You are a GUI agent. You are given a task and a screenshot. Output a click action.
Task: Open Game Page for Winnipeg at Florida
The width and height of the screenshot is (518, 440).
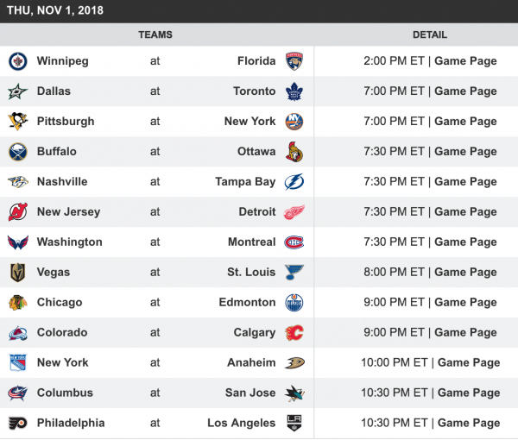click(x=465, y=61)
